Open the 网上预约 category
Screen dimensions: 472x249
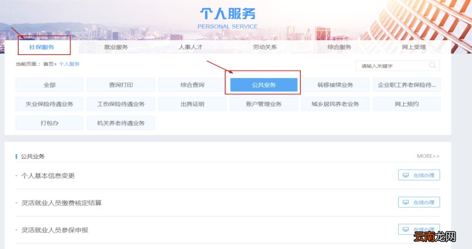click(407, 104)
